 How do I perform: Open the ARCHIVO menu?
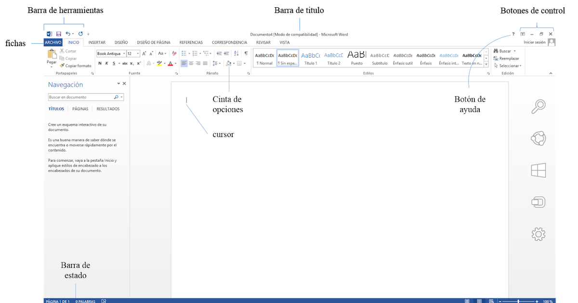click(53, 42)
